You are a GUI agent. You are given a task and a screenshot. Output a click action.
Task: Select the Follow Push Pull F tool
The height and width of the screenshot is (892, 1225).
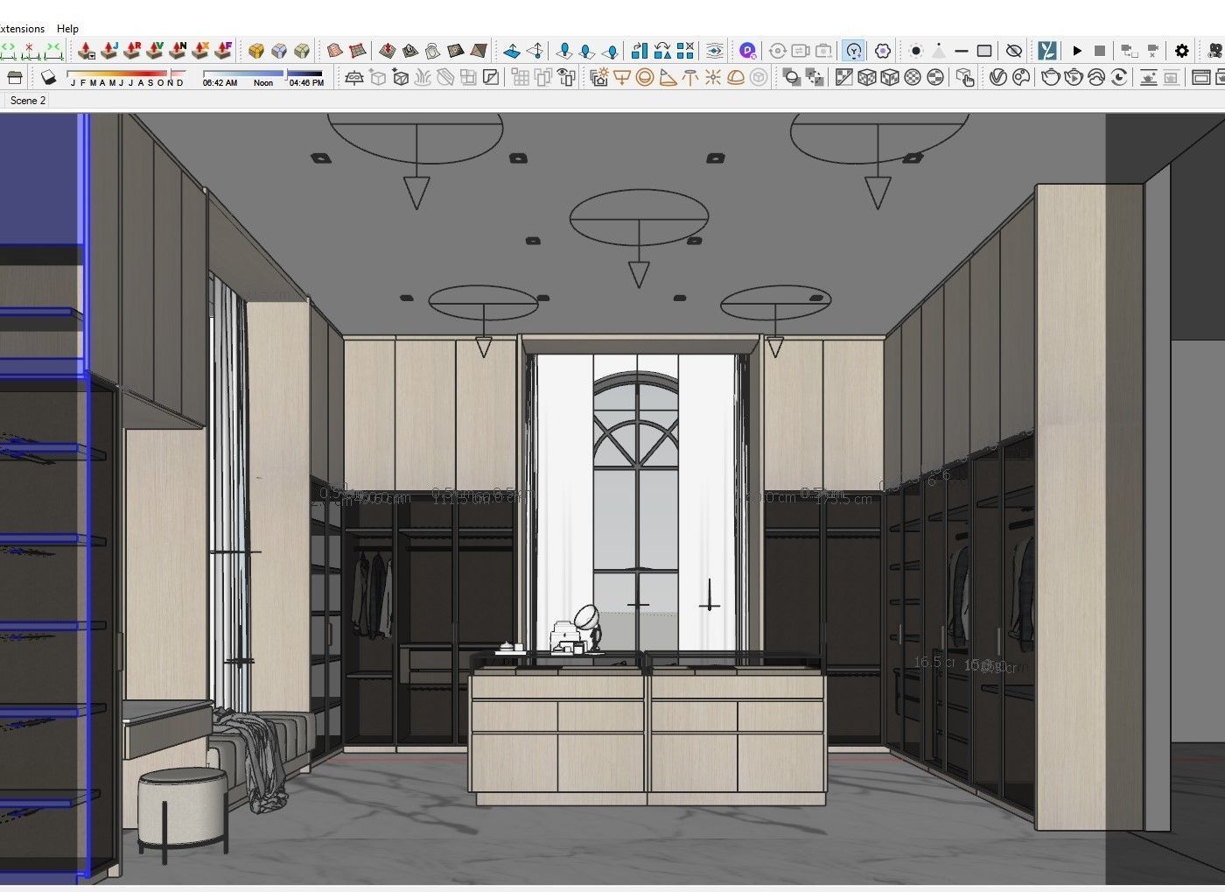223,51
